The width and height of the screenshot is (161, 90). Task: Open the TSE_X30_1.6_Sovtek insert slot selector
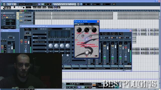coord(39,42)
